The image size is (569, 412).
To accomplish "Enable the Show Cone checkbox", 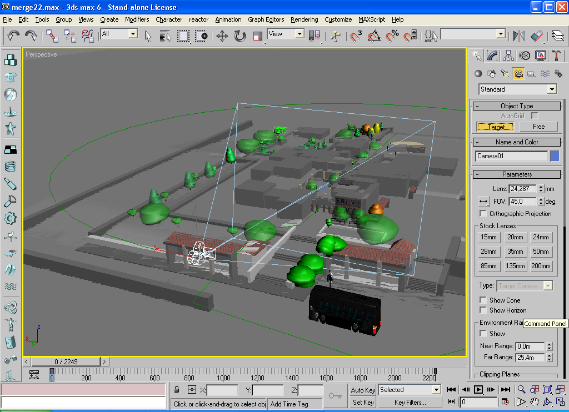I will pyautogui.click(x=483, y=300).
